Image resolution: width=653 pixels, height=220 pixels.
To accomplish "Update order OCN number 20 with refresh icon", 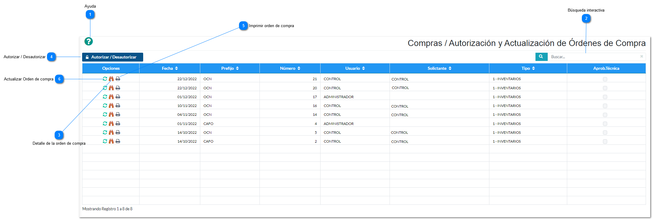I will click(105, 88).
